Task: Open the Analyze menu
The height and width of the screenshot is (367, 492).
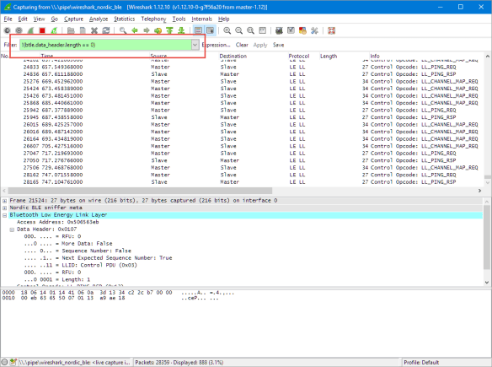Action: (99, 19)
